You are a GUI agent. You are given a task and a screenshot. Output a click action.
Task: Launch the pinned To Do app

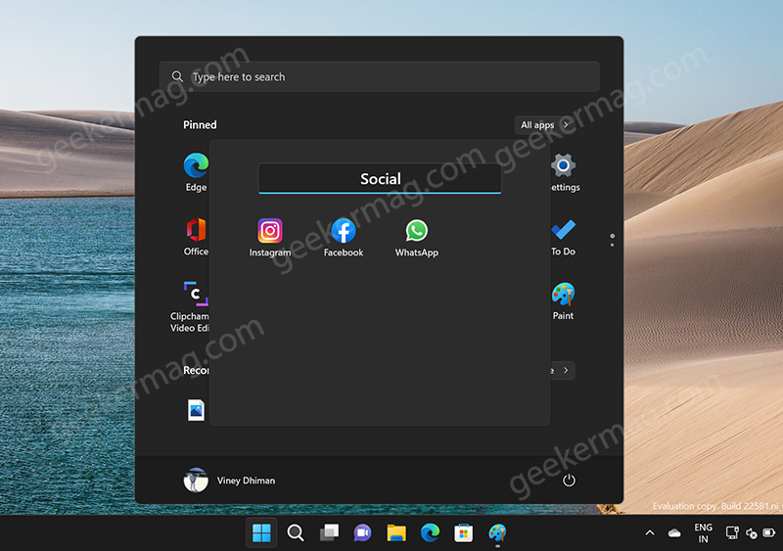564,237
